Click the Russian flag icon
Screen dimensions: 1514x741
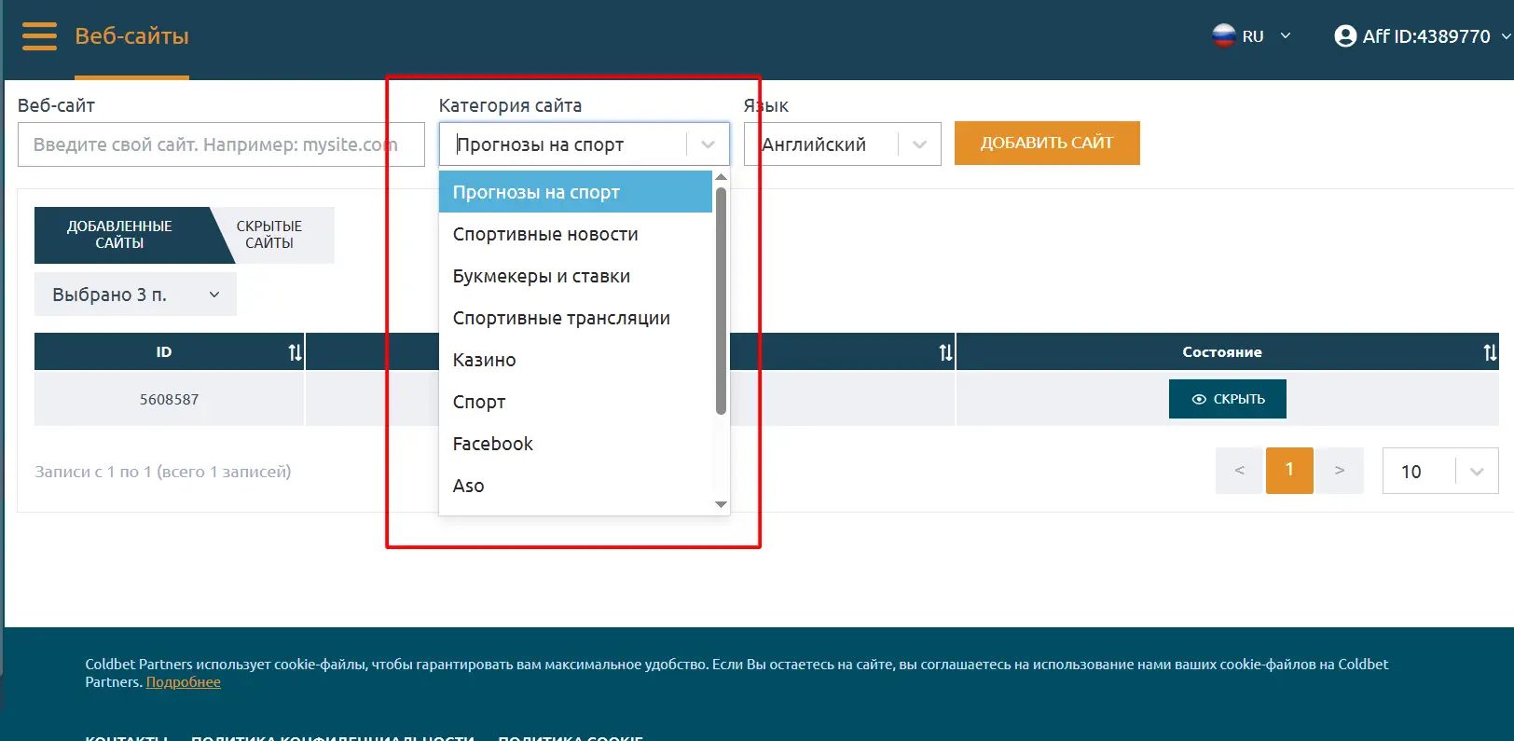(1223, 36)
